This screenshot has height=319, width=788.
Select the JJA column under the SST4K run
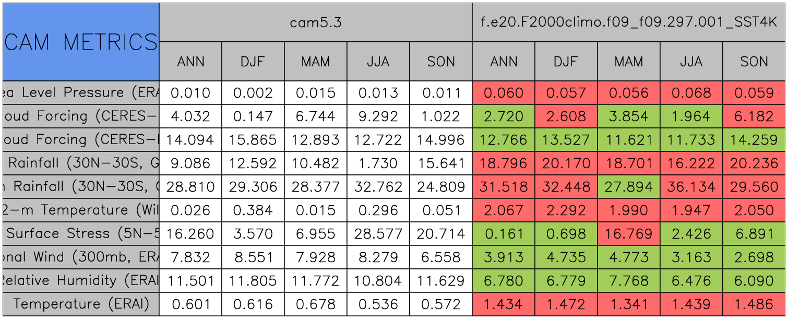tap(691, 62)
